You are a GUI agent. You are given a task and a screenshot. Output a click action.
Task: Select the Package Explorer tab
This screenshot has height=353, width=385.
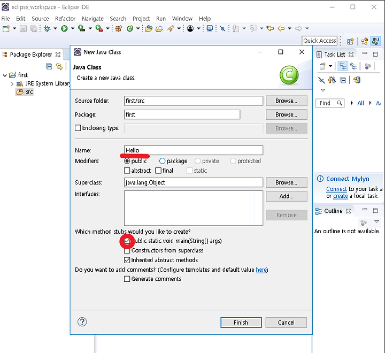point(31,55)
